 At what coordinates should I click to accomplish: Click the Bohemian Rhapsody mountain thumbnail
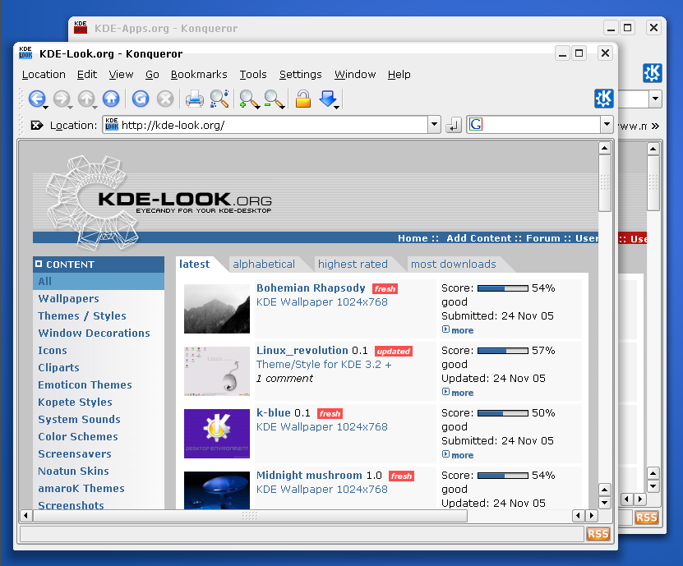216,309
